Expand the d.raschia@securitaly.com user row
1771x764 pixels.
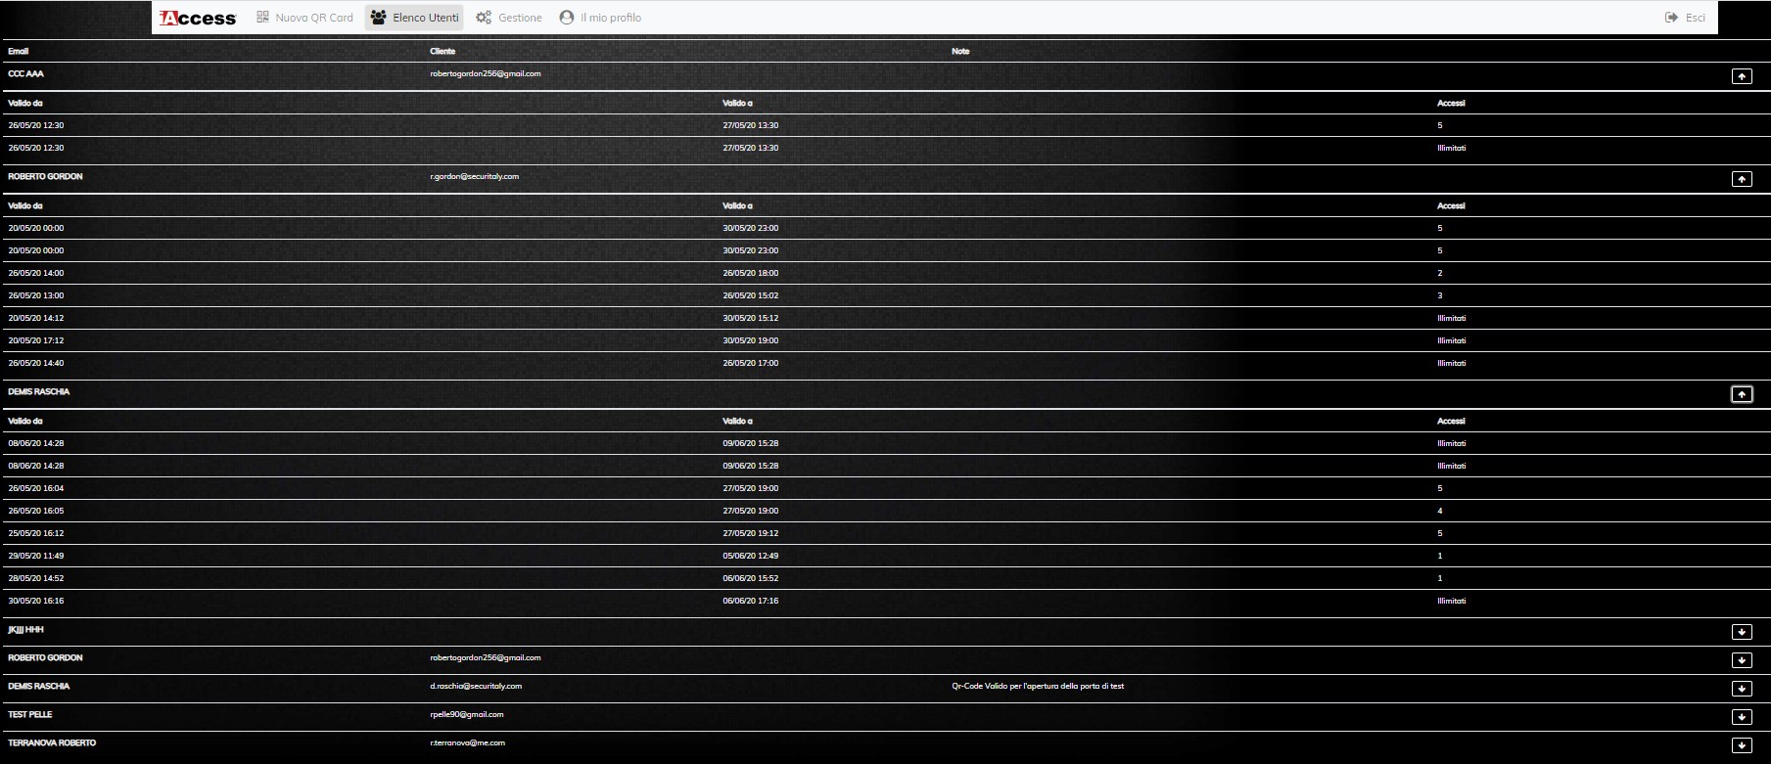[1742, 689]
